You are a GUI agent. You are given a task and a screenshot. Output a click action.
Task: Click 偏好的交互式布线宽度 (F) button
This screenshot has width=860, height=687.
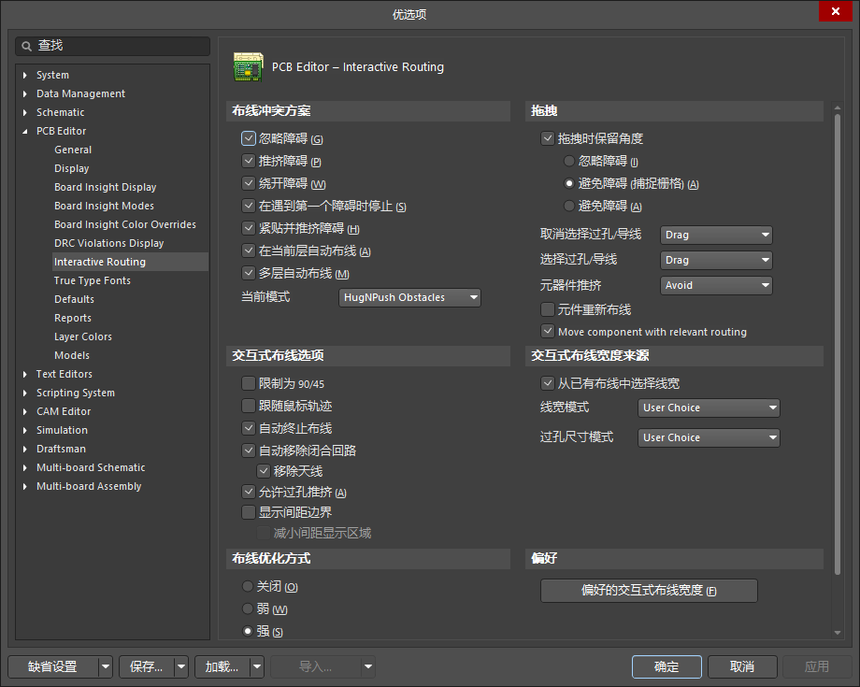[x=649, y=591]
